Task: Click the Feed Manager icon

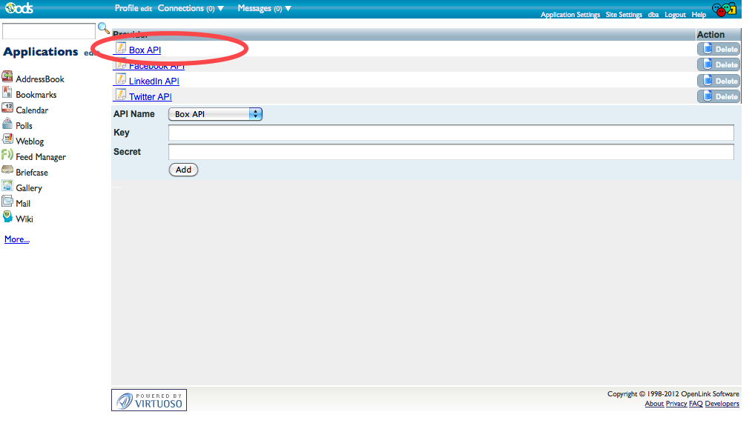Action: pos(7,156)
